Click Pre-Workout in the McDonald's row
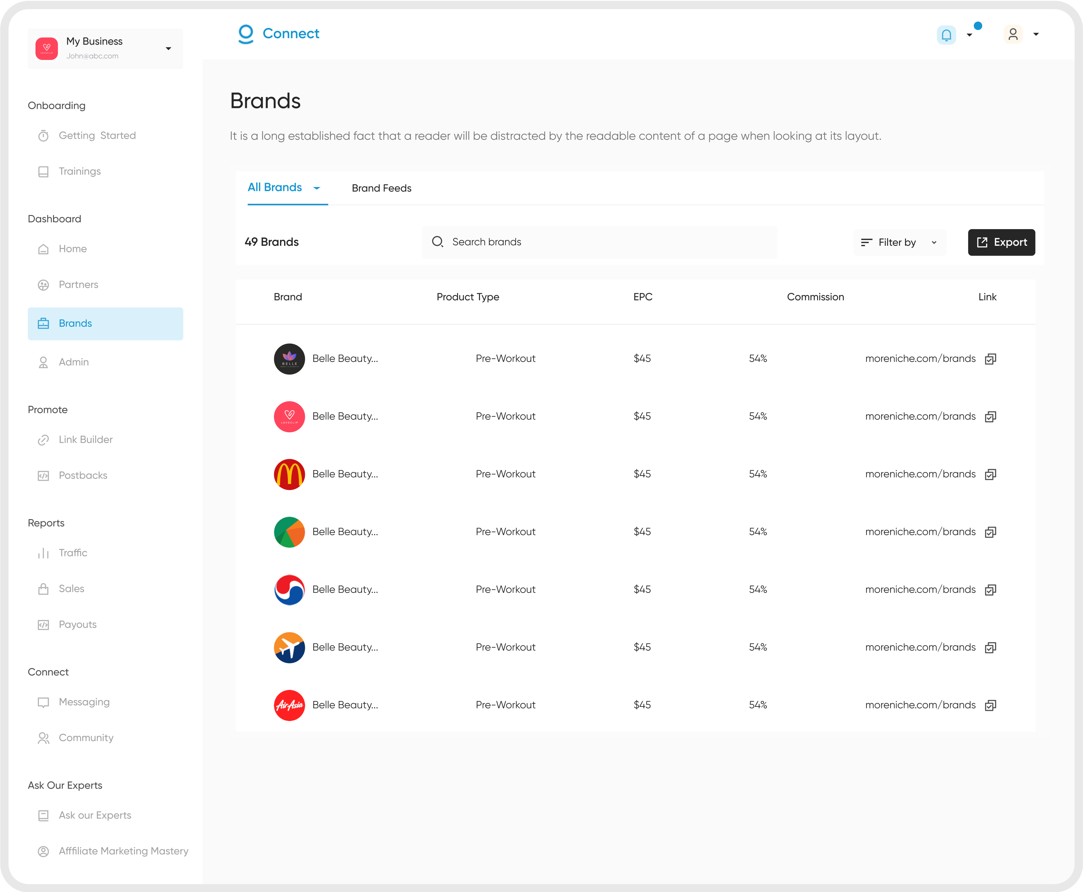Viewport: 1083px width, 892px height. tap(505, 474)
